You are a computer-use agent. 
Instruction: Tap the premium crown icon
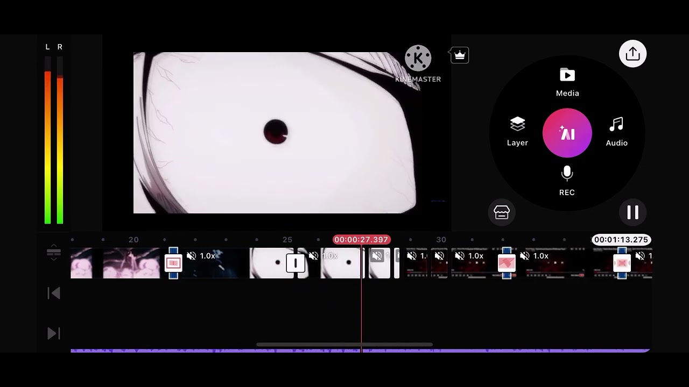(x=460, y=55)
